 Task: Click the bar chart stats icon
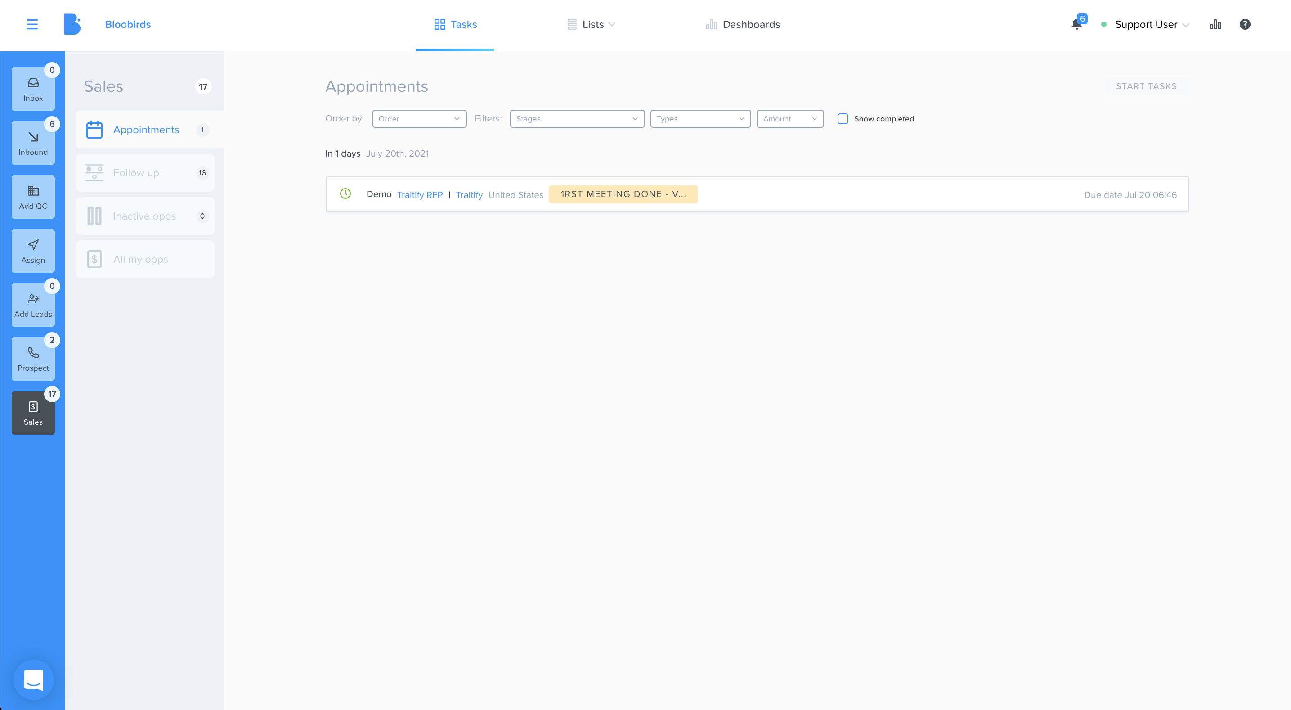[1215, 24]
